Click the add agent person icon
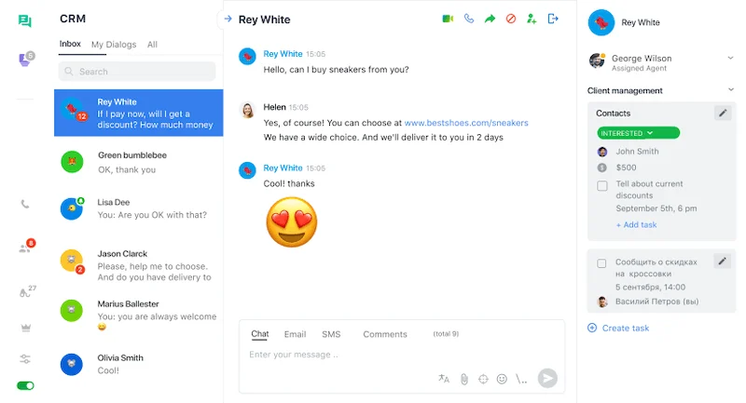This screenshot has width=746, height=403. pos(532,19)
